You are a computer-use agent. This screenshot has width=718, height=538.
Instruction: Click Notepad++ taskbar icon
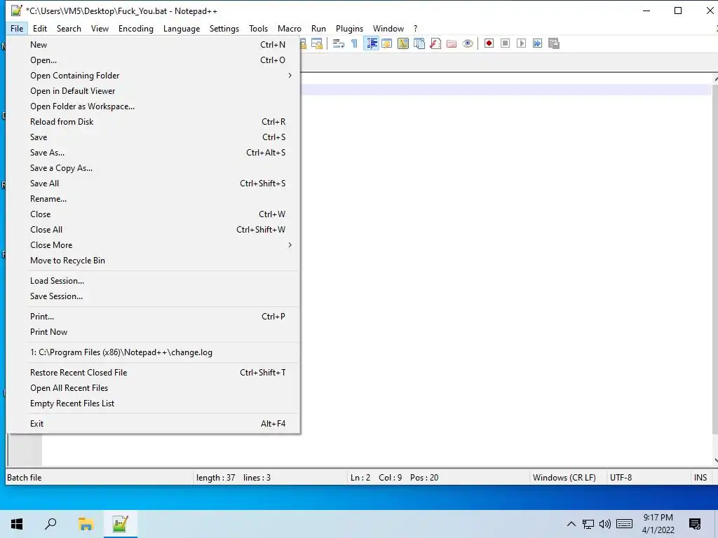pos(120,524)
